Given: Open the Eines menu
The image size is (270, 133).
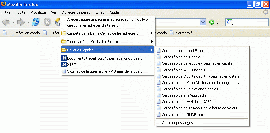Looking at the screenshot, I should click(100, 12).
